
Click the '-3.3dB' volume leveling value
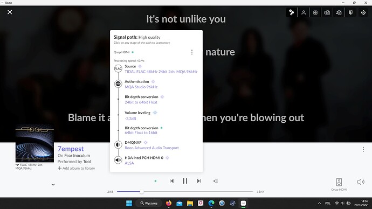click(x=130, y=119)
